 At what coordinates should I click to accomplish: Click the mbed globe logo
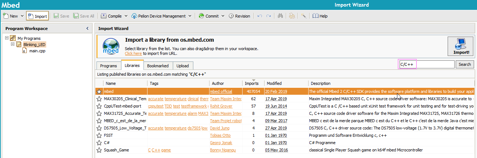point(111,46)
